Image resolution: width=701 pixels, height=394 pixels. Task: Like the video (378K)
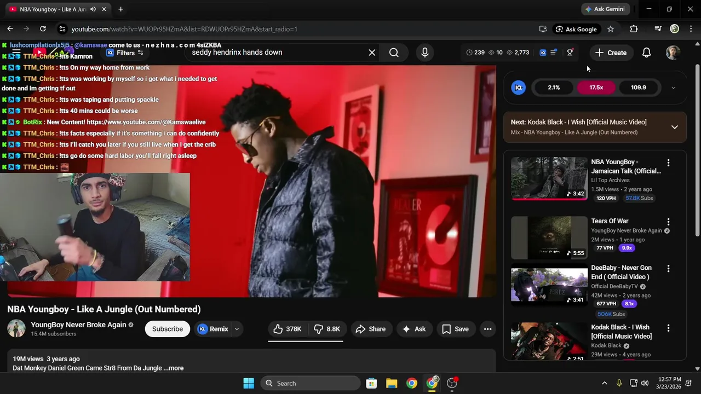click(x=288, y=329)
